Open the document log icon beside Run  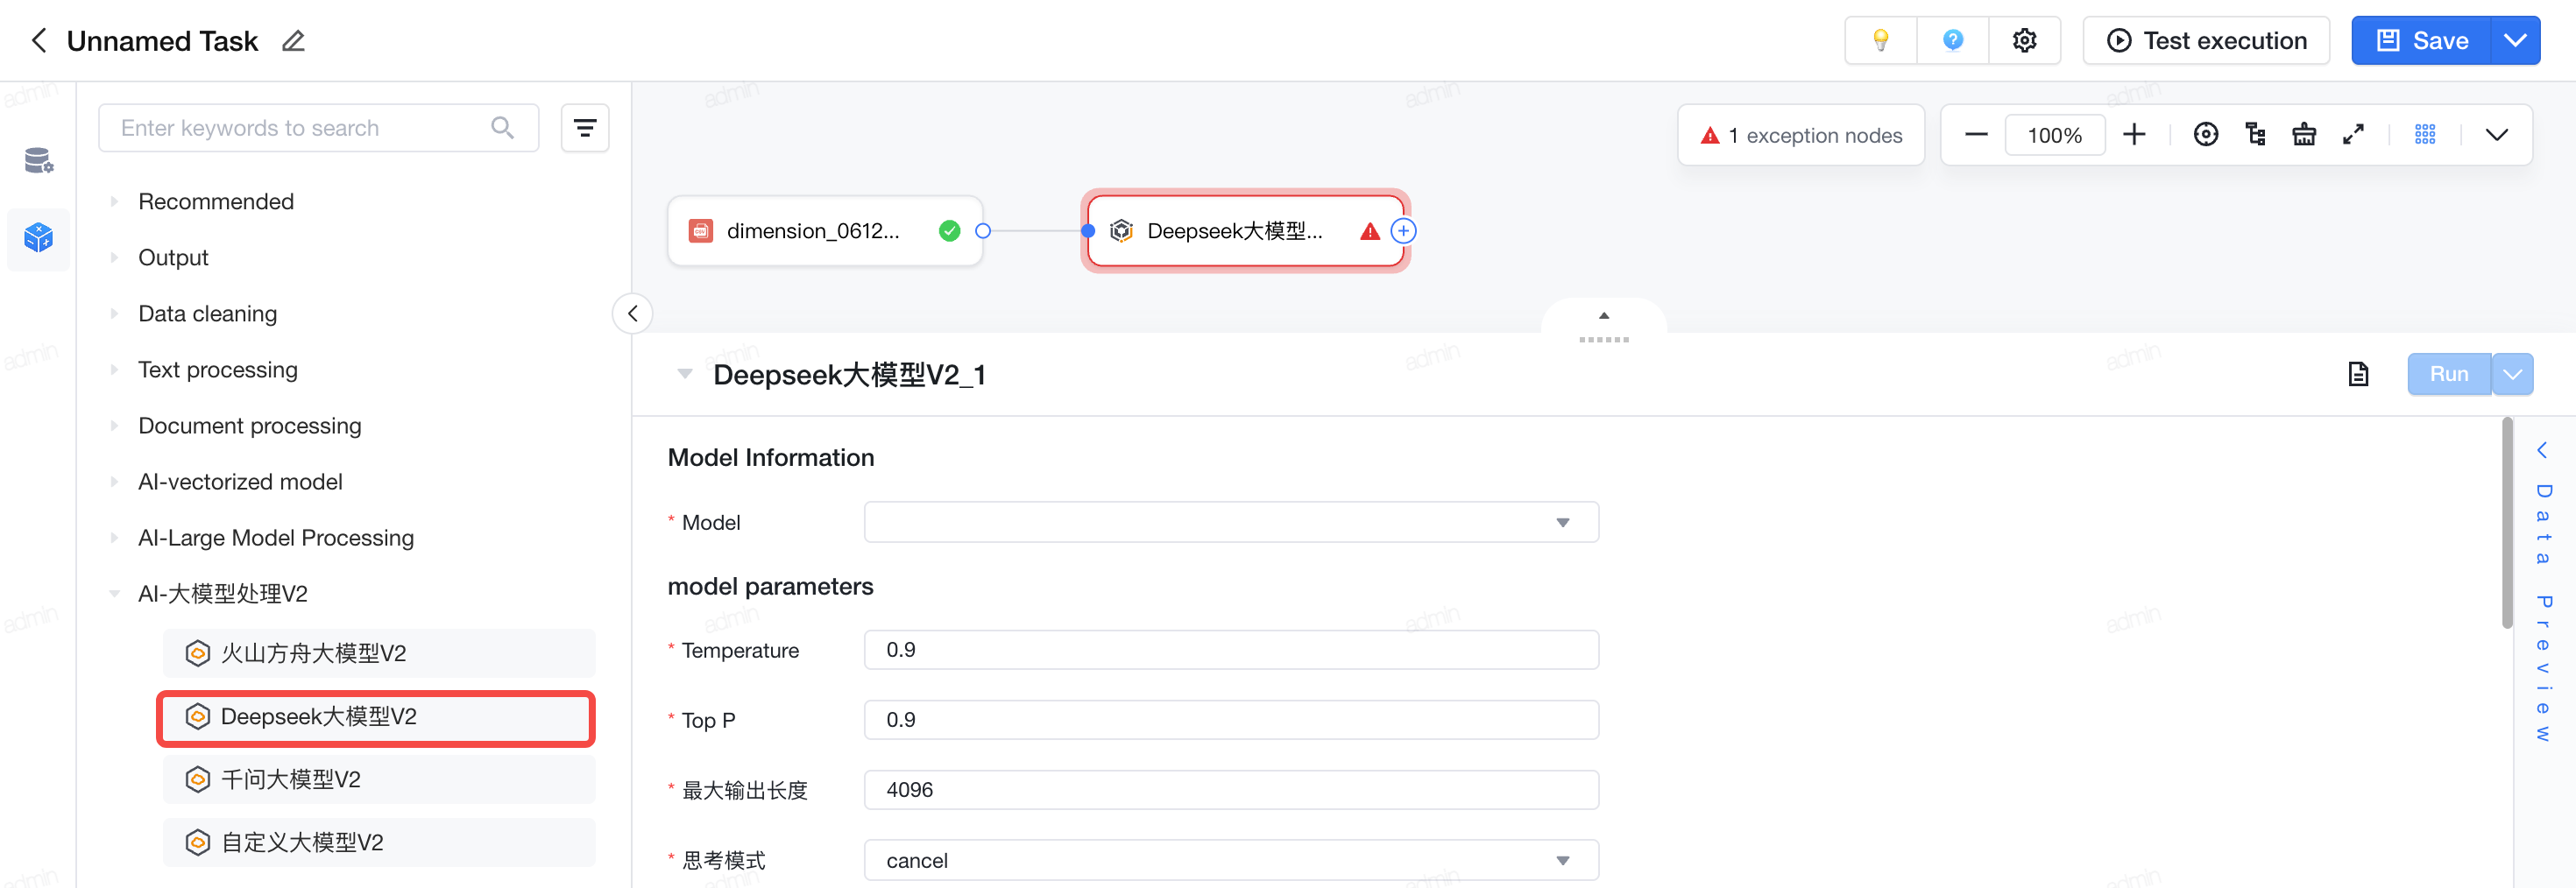tap(2358, 374)
